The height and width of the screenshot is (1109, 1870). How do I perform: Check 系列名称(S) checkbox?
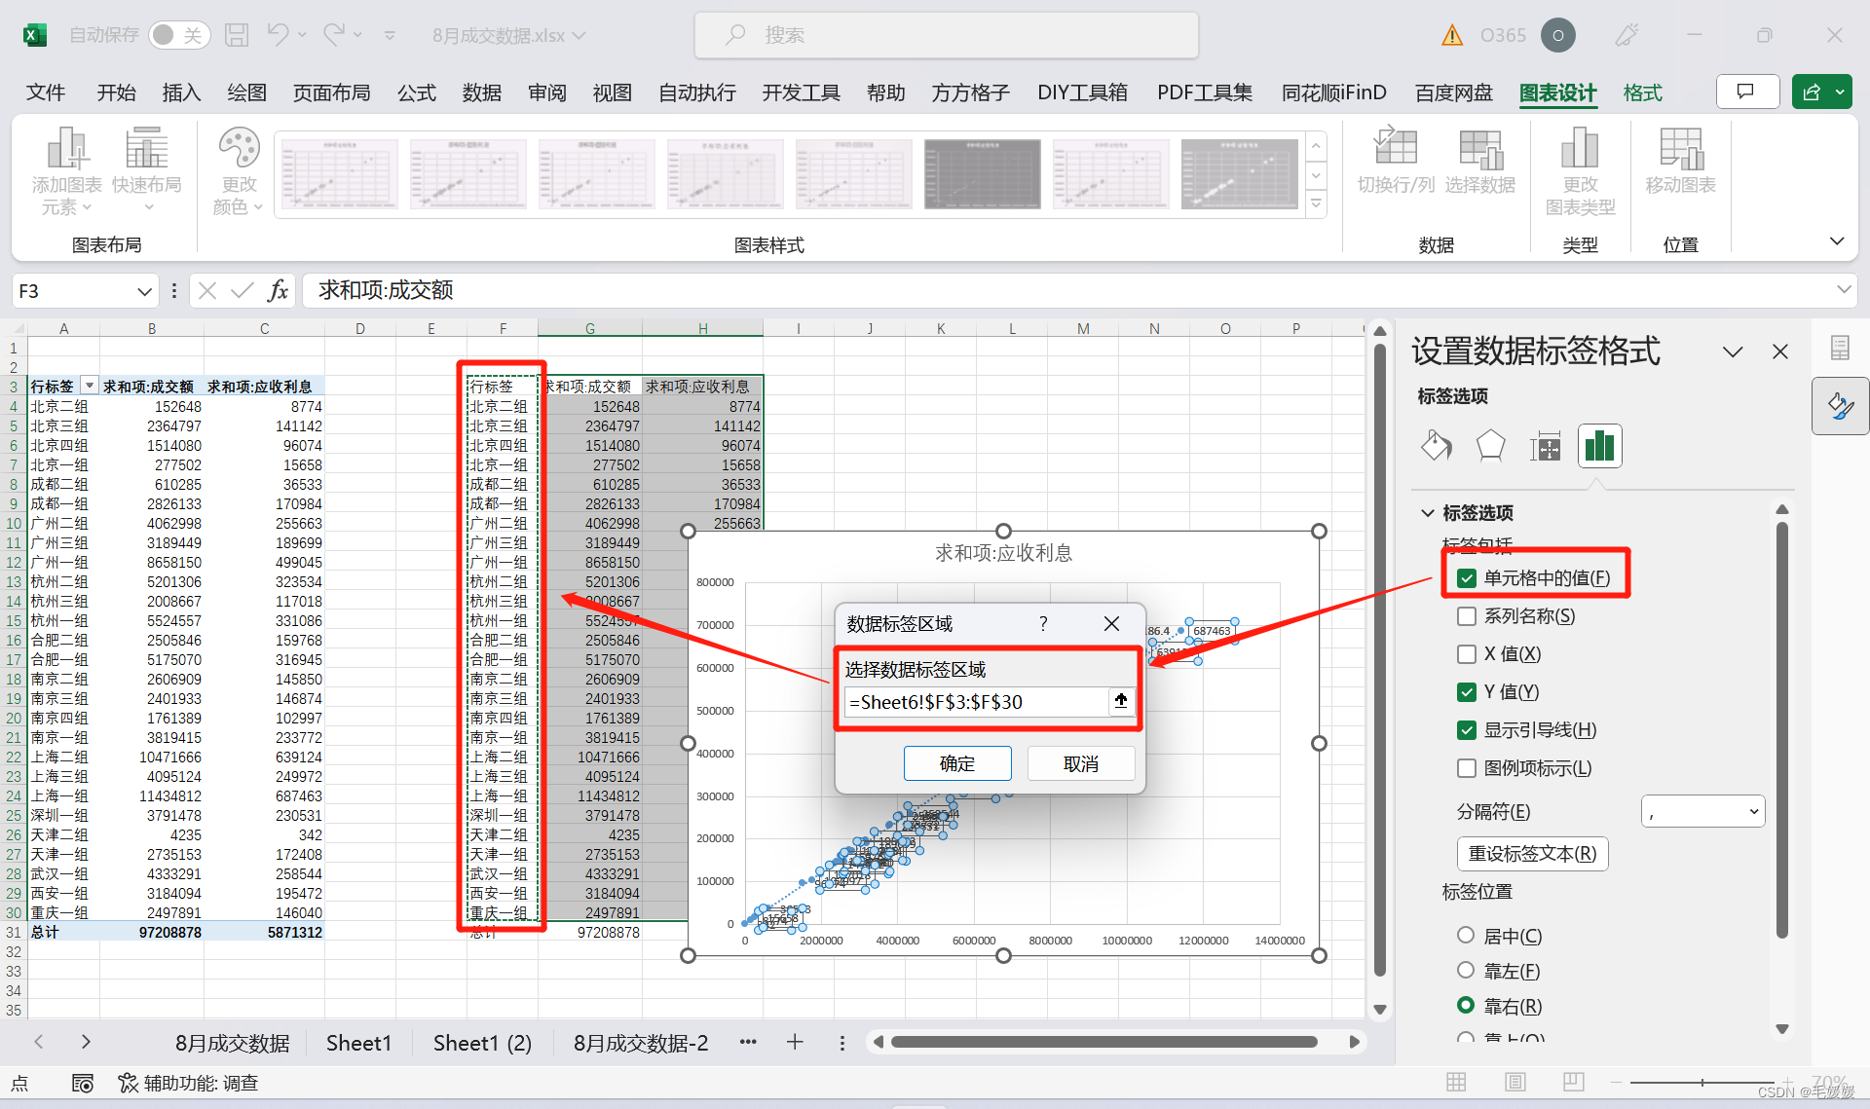1467,616
